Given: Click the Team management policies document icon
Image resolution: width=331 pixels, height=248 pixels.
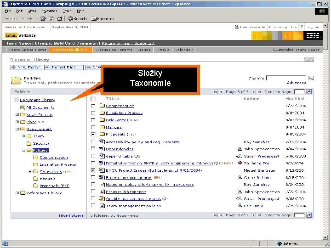Looking at the screenshot, I should pos(103,205).
